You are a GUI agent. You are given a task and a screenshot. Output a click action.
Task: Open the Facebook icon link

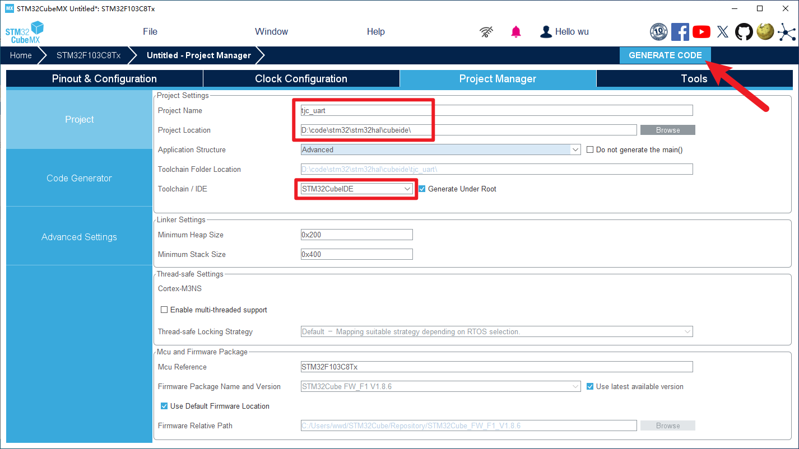click(x=680, y=32)
